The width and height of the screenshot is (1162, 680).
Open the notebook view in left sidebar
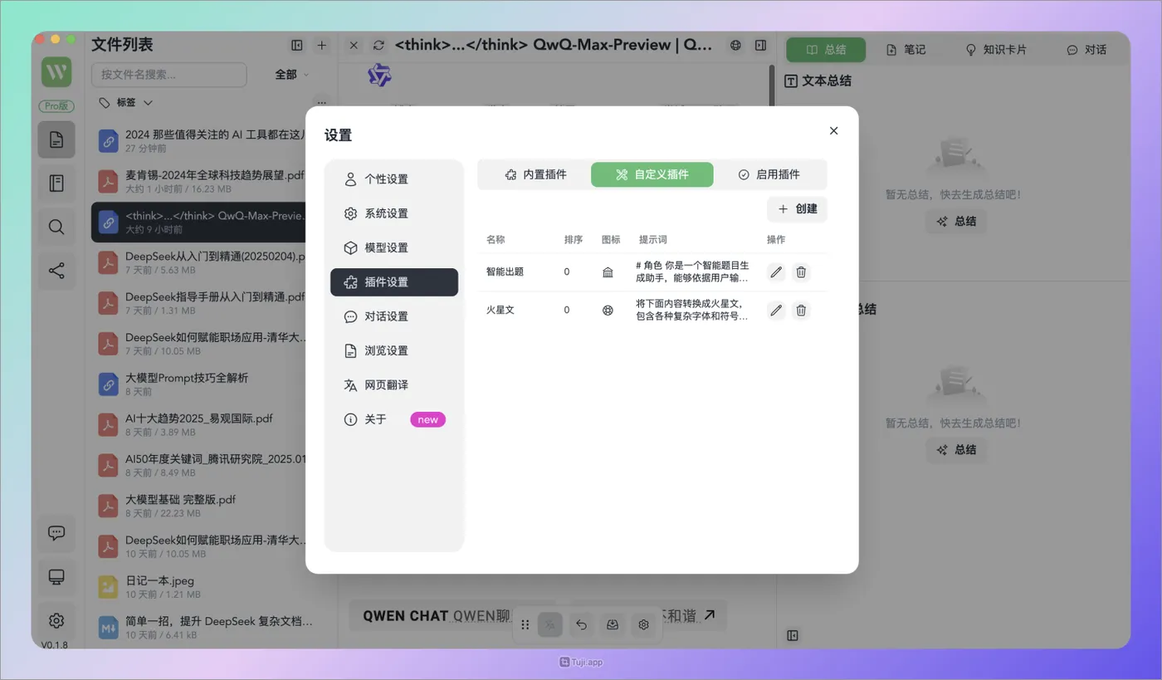click(x=56, y=183)
